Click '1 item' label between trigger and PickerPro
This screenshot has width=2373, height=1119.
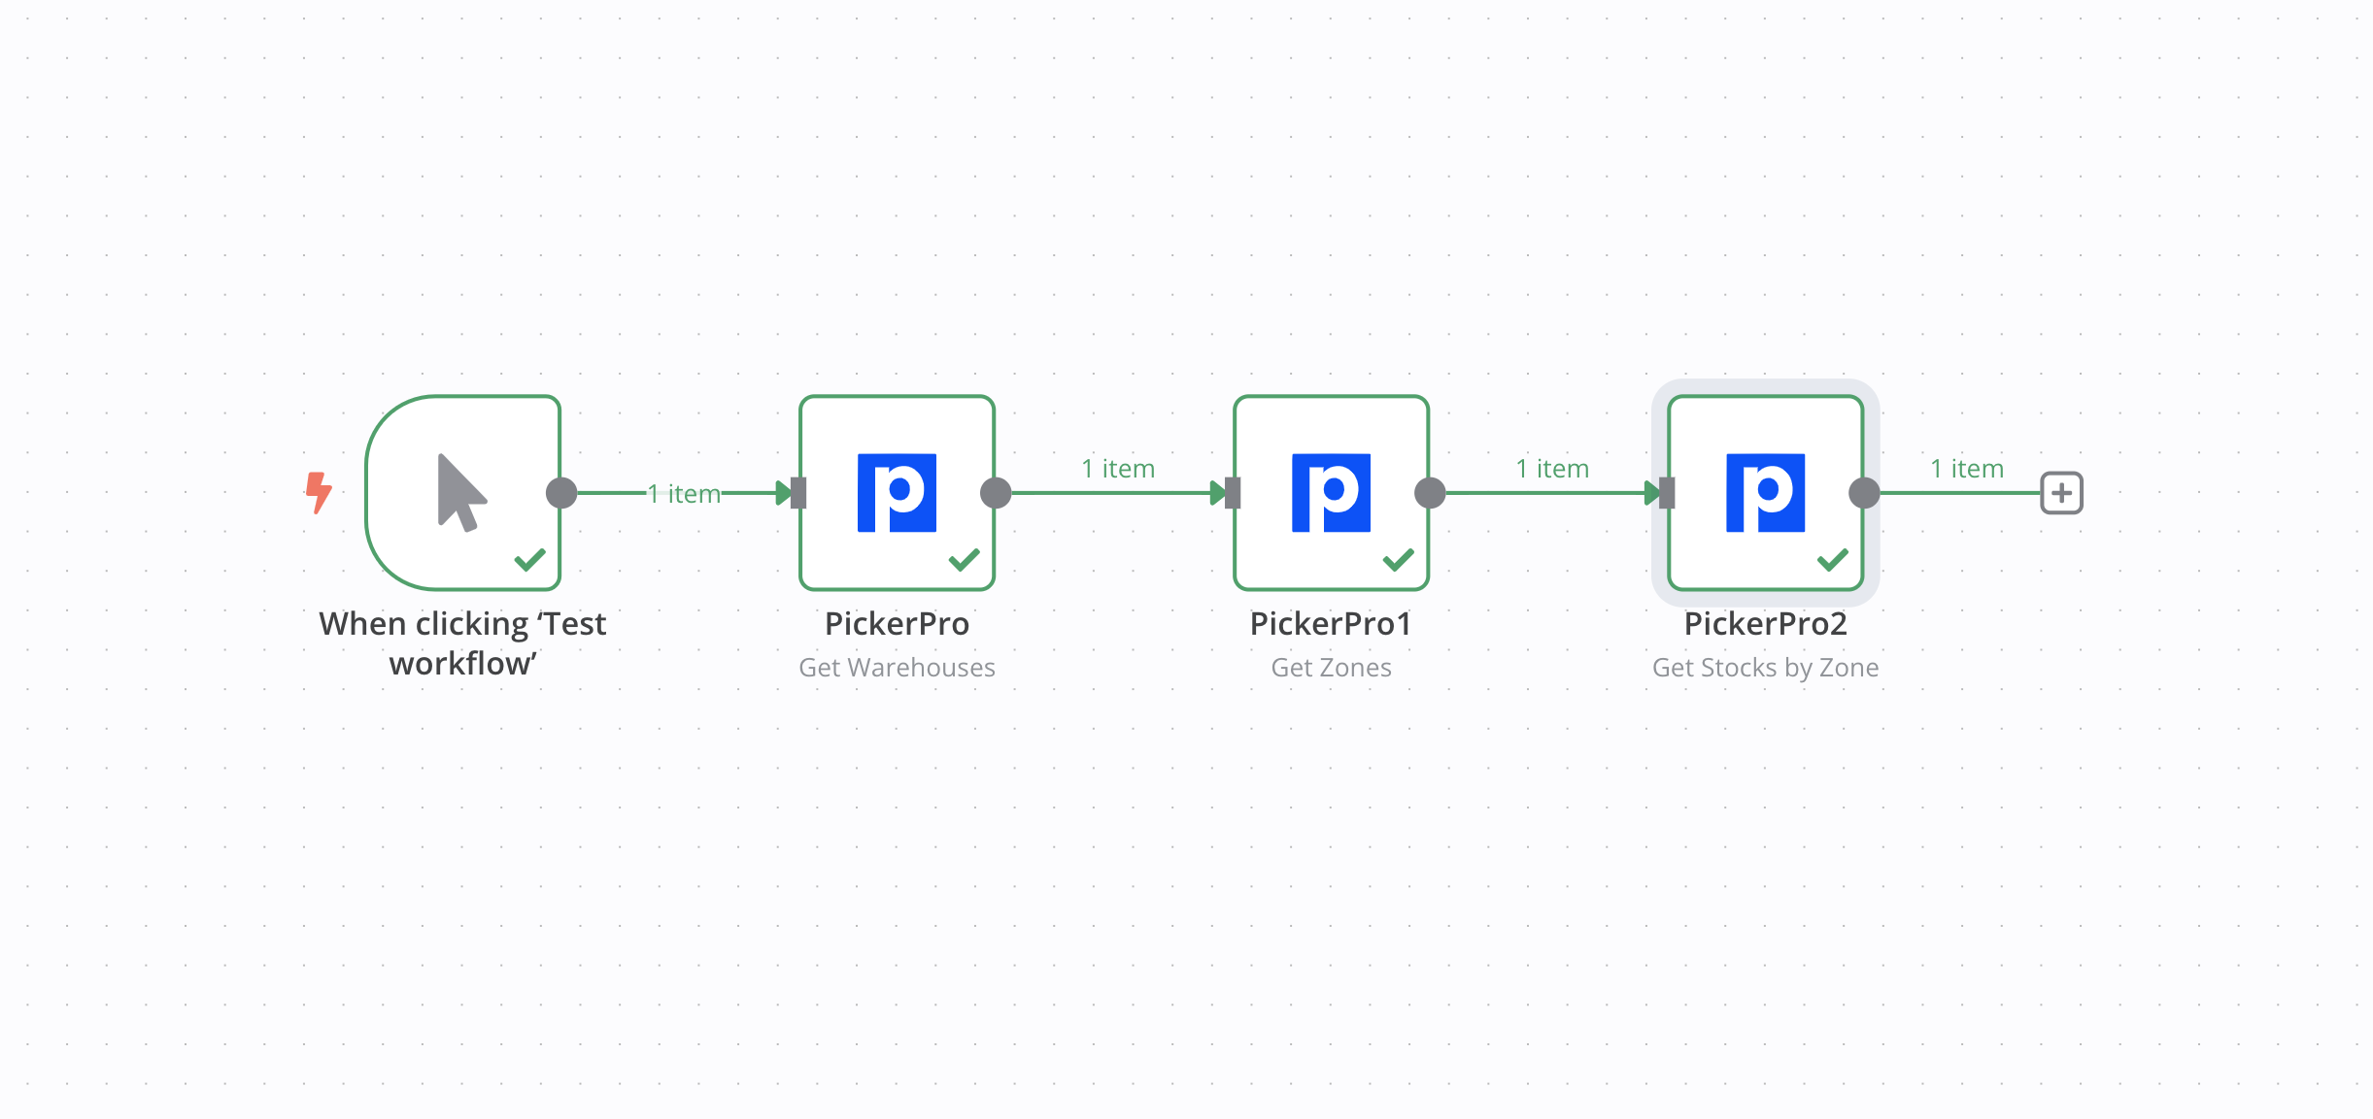coord(685,494)
